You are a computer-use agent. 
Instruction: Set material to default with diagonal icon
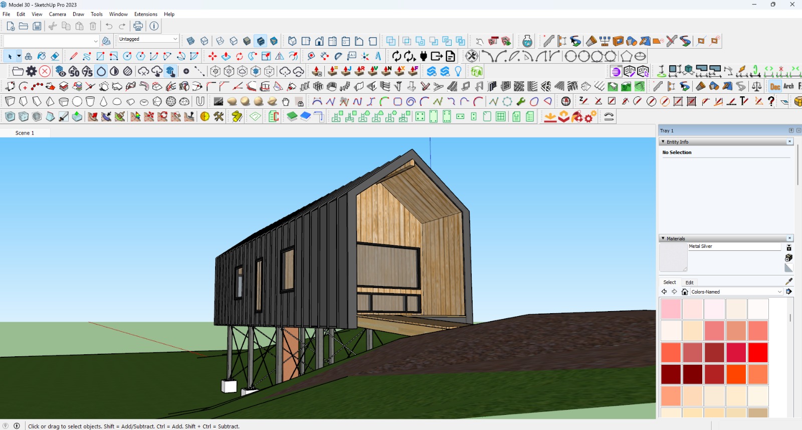[788, 268]
